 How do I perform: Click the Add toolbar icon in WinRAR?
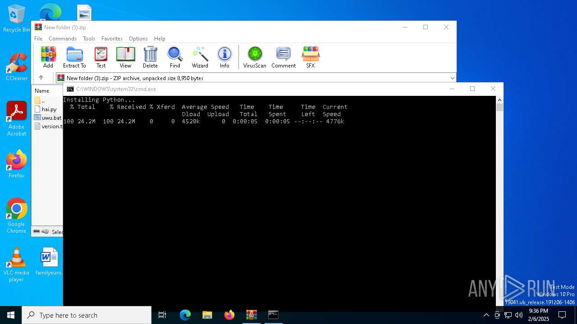(x=48, y=57)
